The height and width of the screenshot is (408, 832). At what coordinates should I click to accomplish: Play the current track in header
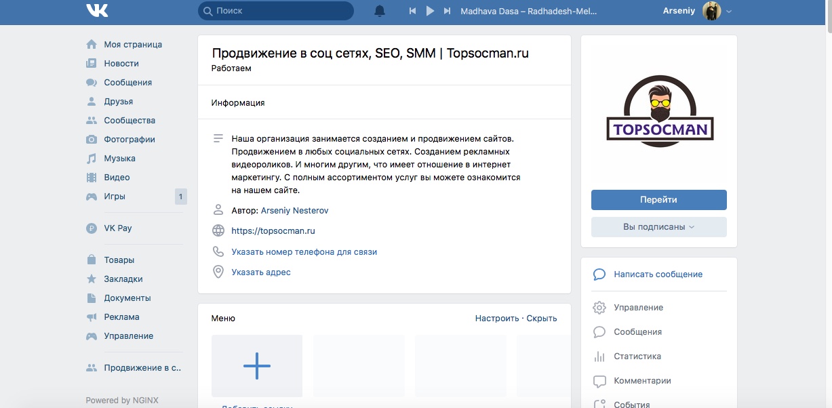pos(430,11)
